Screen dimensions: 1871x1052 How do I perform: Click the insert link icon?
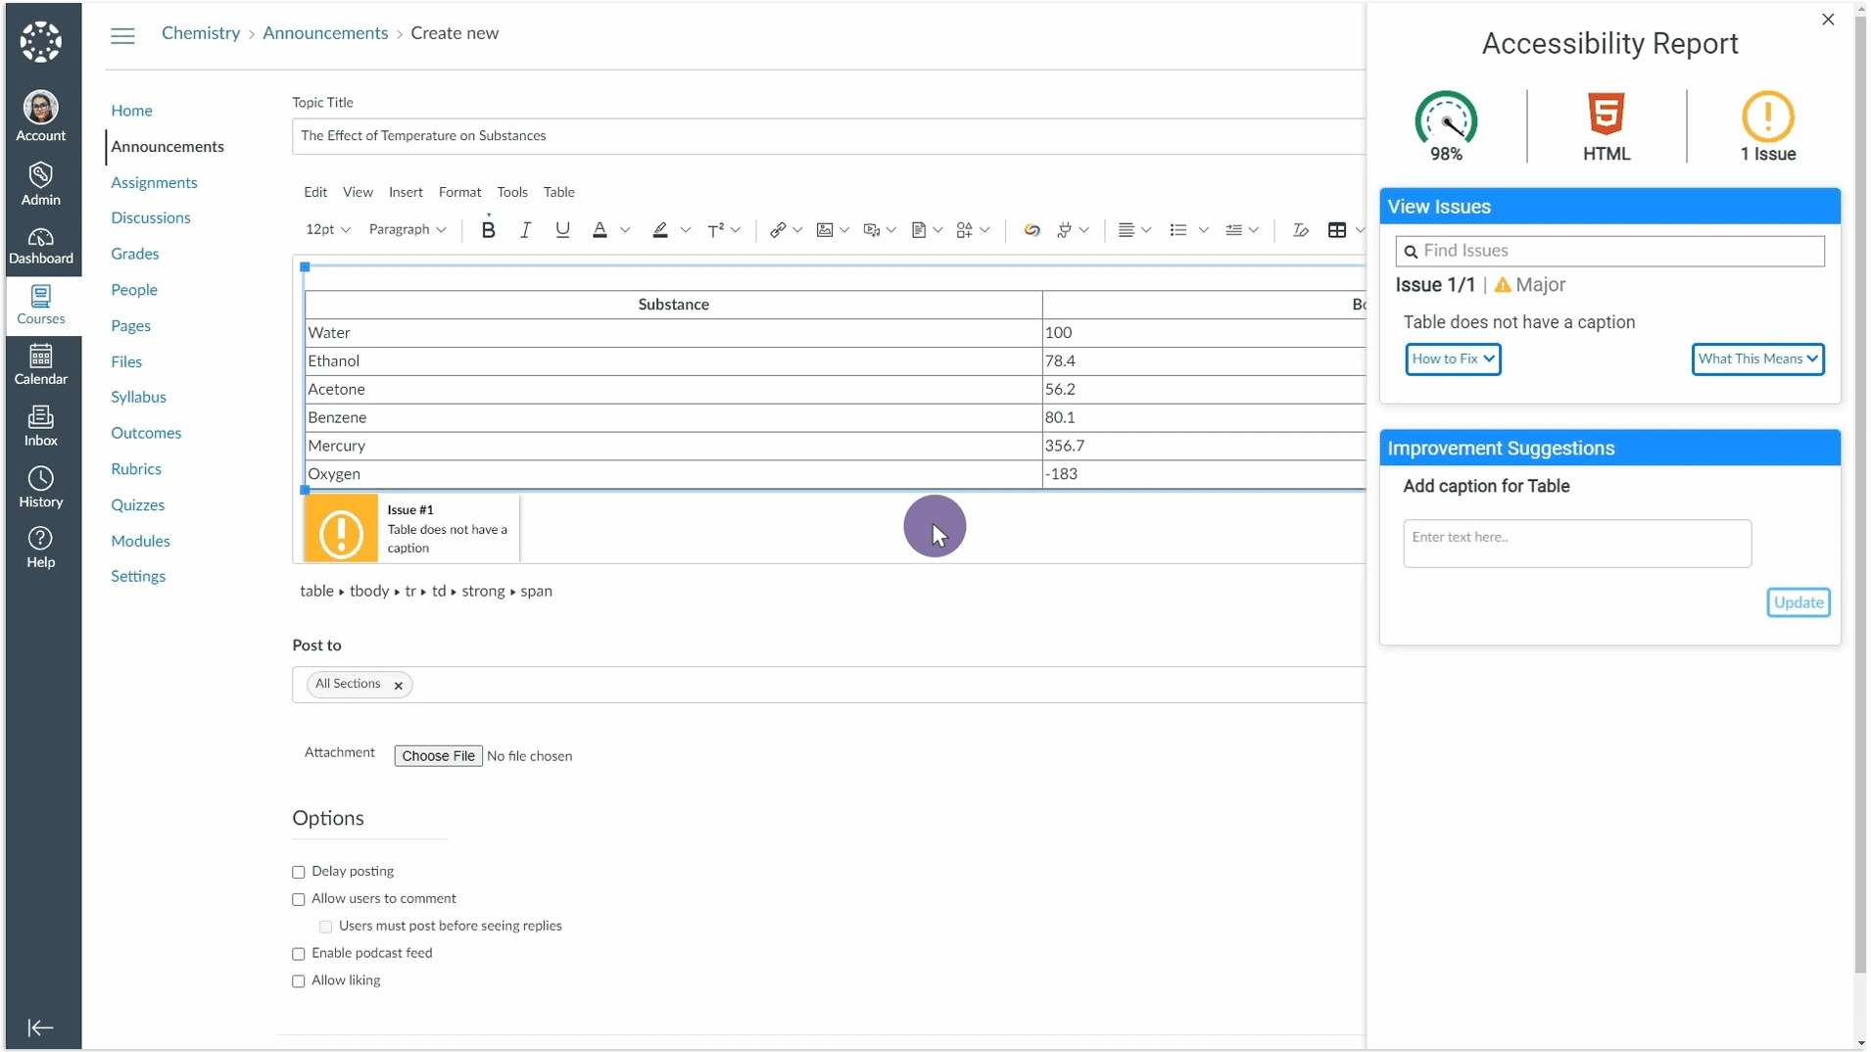point(778,230)
